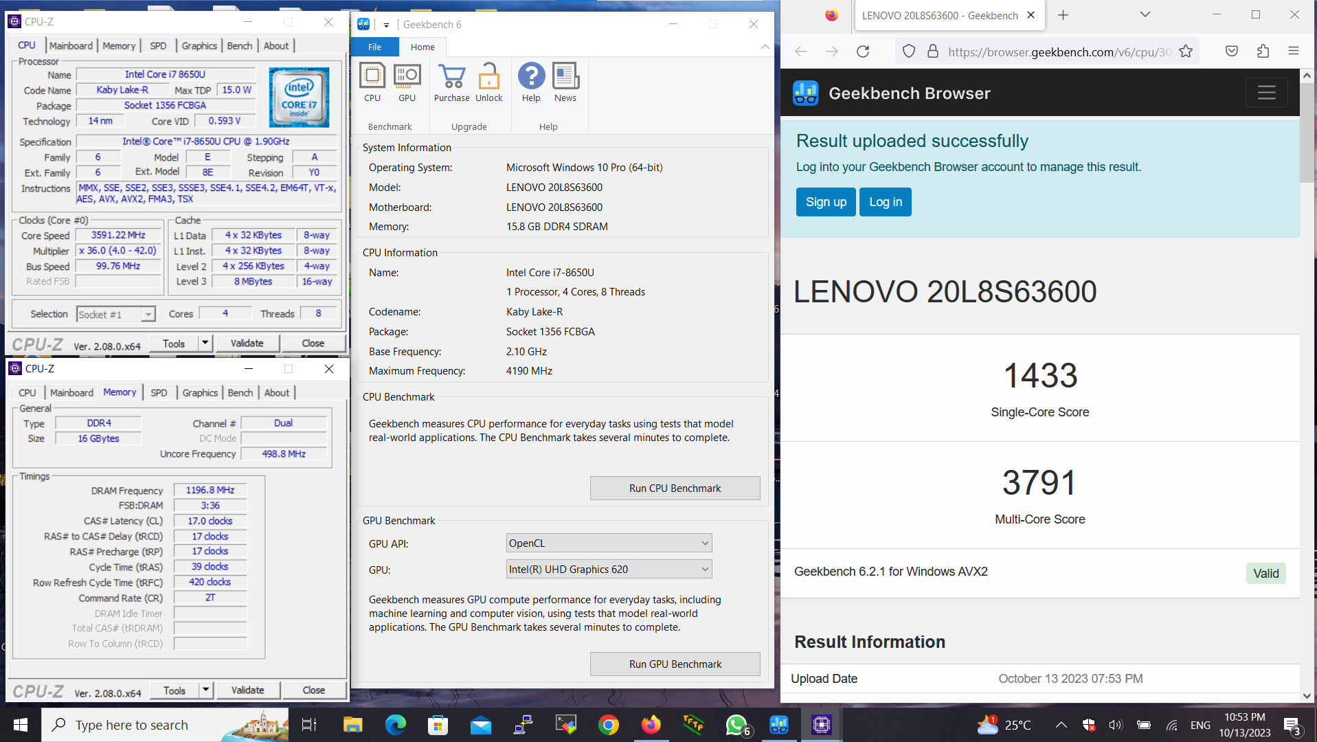The width and height of the screenshot is (1317, 742).
Task: Click the Geekbench Browser logo icon
Action: tap(805, 93)
